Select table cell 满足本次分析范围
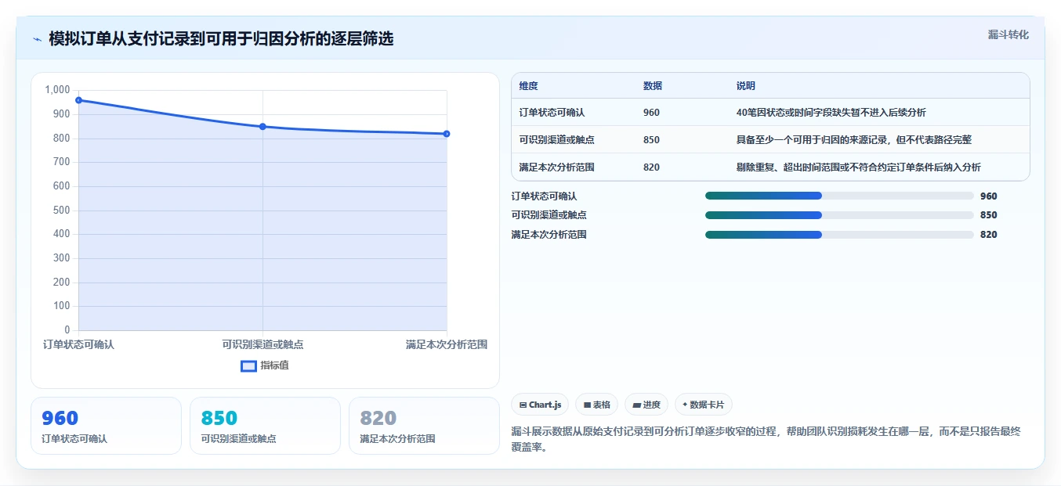Viewport: 1061px width, 486px height. point(556,167)
